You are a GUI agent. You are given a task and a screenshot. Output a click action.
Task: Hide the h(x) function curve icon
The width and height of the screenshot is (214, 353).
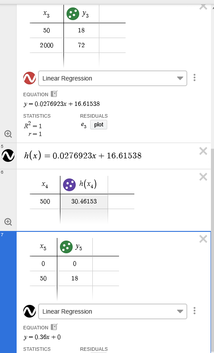(8, 156)
